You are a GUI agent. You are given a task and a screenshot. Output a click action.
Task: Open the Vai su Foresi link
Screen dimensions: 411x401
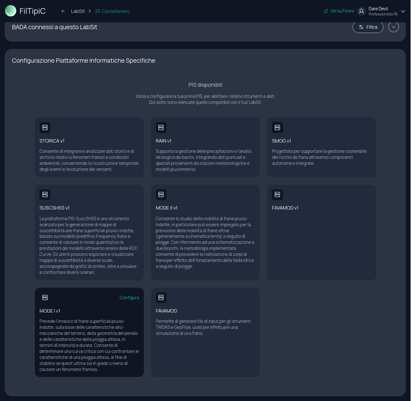coord(339,11)
